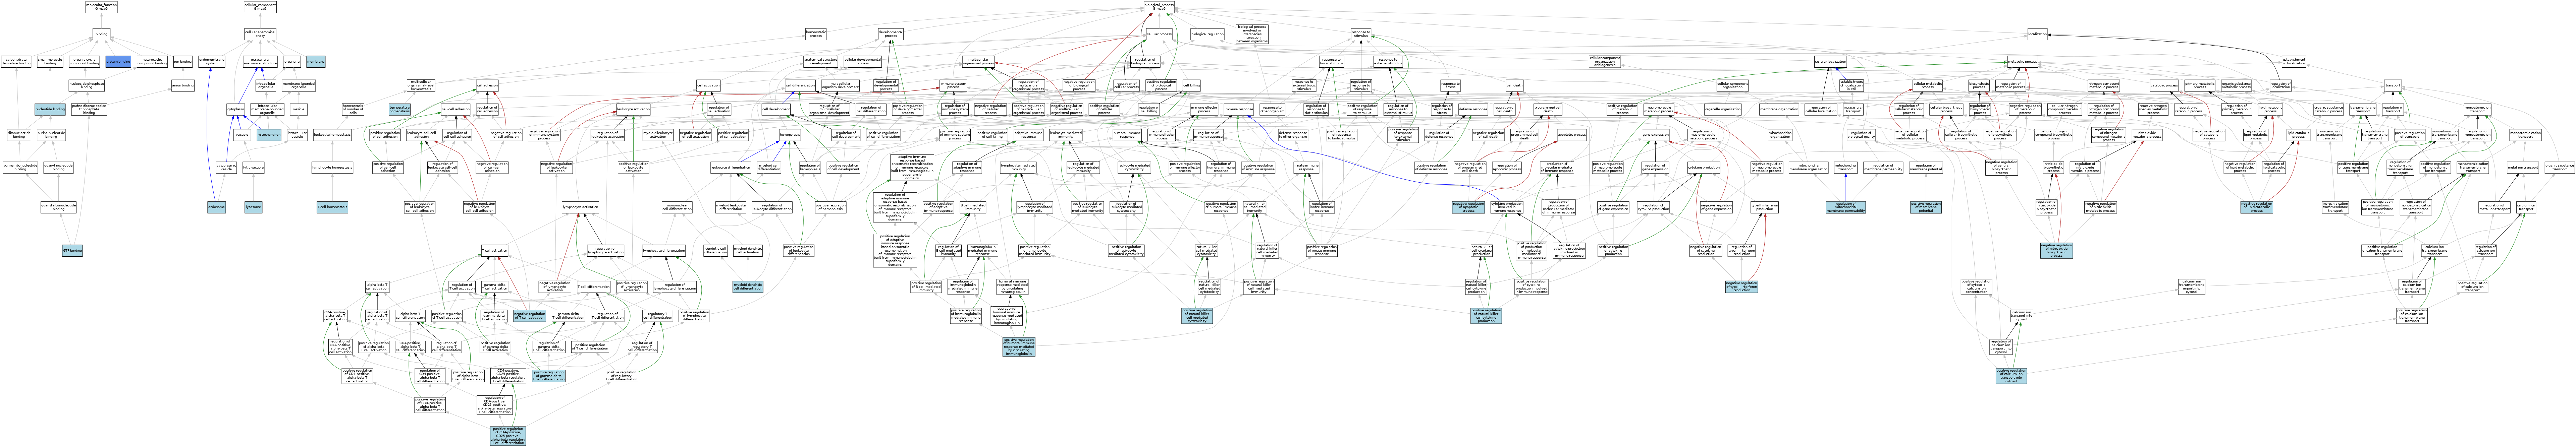Image resolution: width=2576 pixels, height=447 pixels.
Task: Select the purine nucleotide binding node
Action: (x=51, y=135)
